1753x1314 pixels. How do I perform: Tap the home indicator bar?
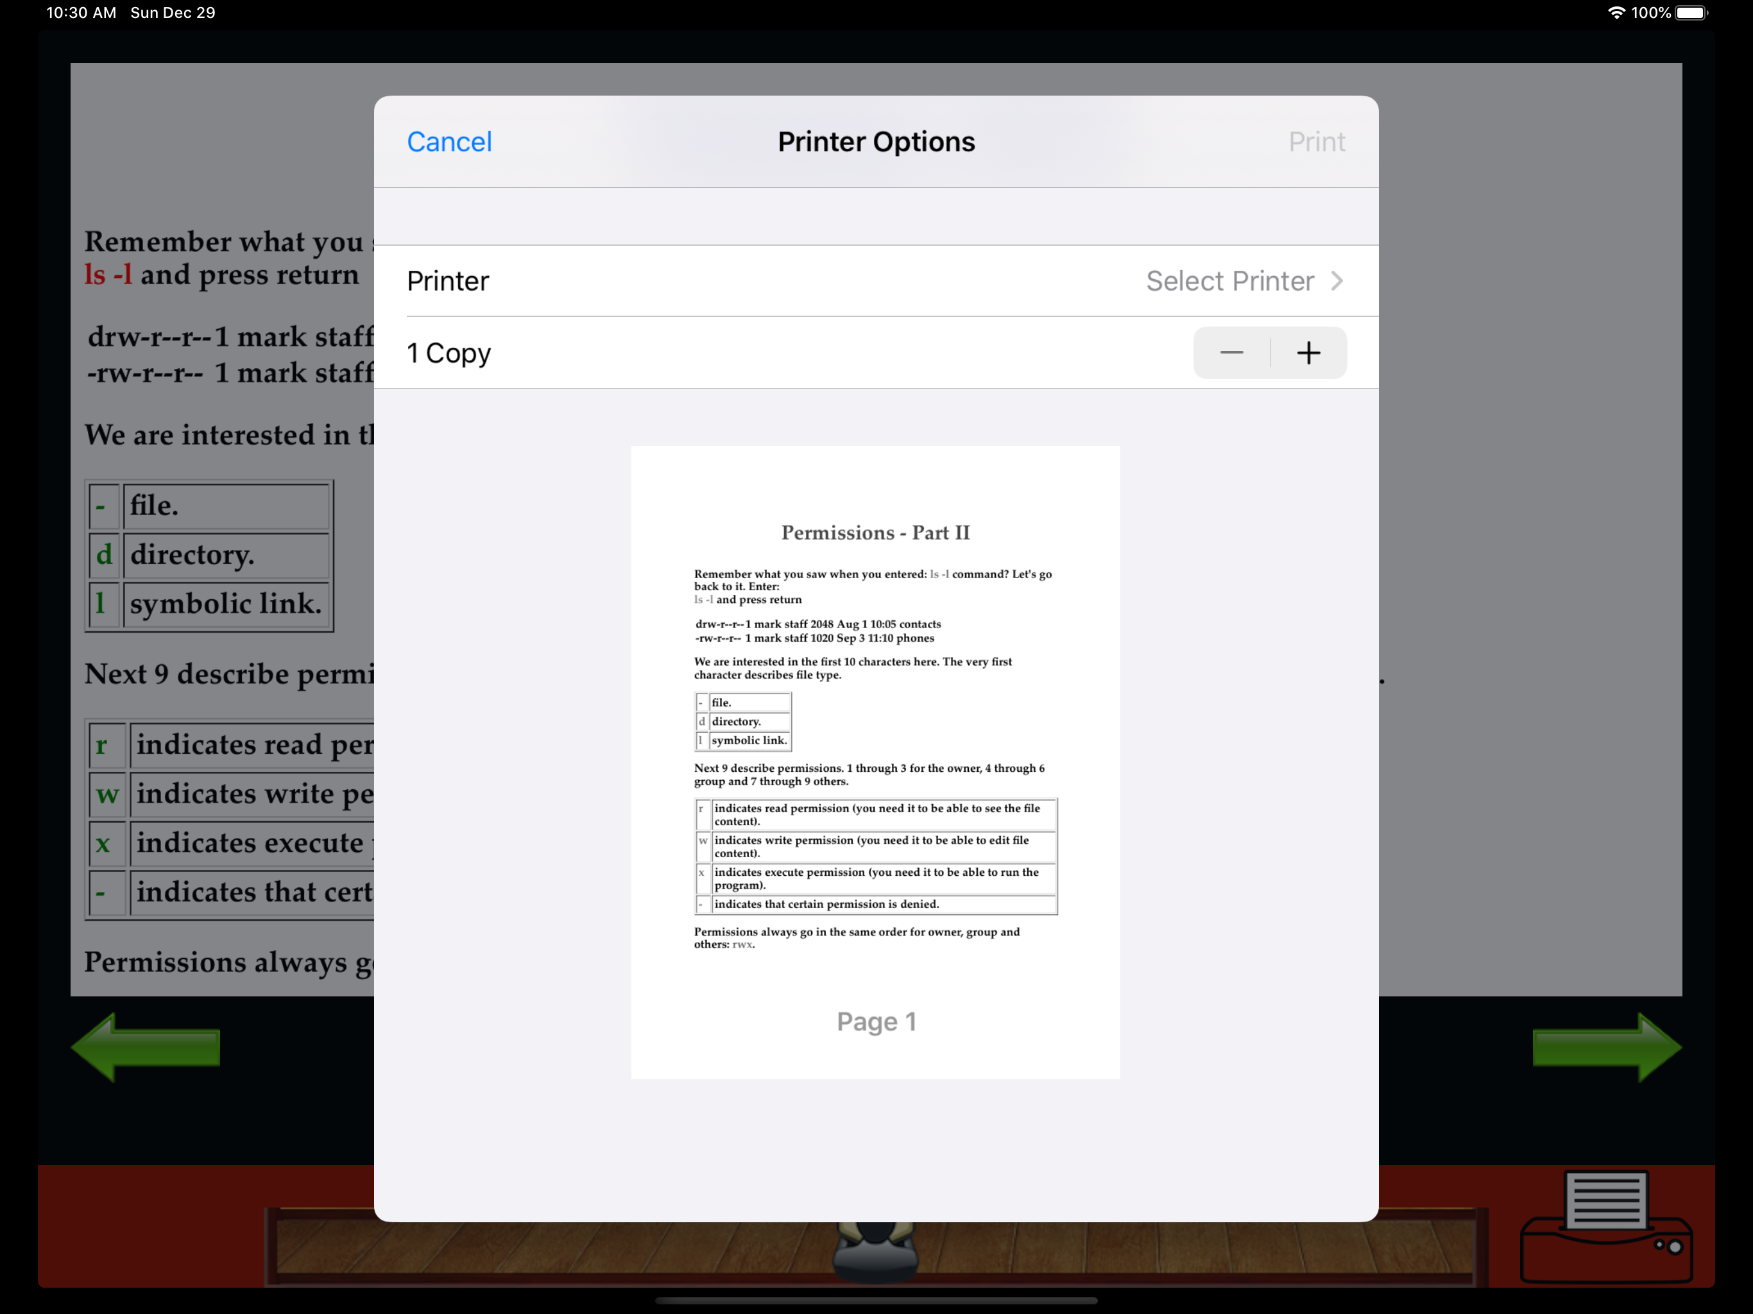tap(876, 1301)
